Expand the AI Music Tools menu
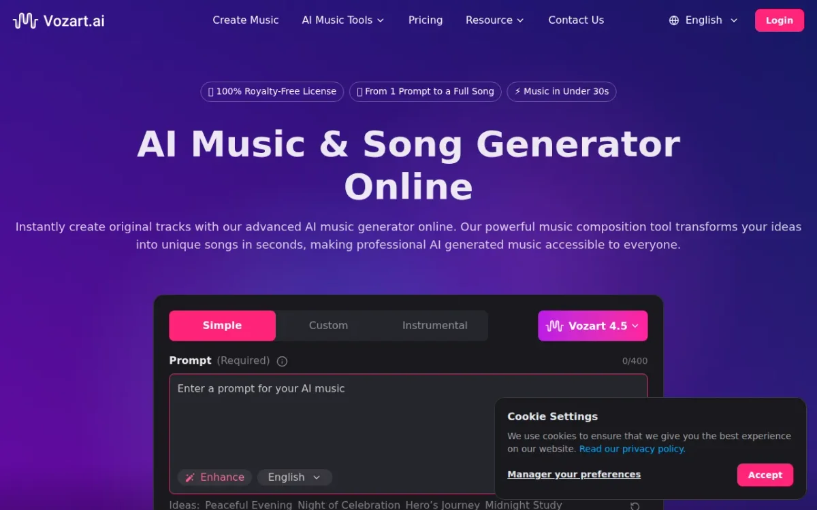The image size is (817, 510). [x=343, y=20]
